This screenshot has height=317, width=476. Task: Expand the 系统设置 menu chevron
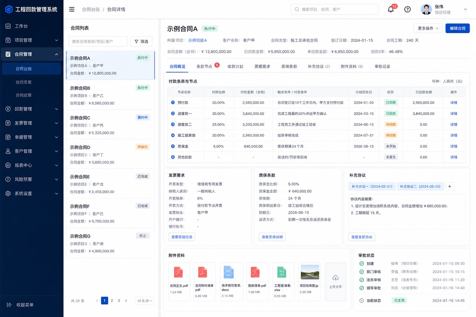[57, 194]
